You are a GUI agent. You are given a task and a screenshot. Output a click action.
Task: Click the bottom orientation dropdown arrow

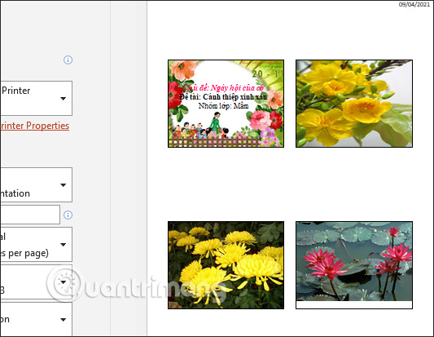pyautogui.click(x=64, y=320)
